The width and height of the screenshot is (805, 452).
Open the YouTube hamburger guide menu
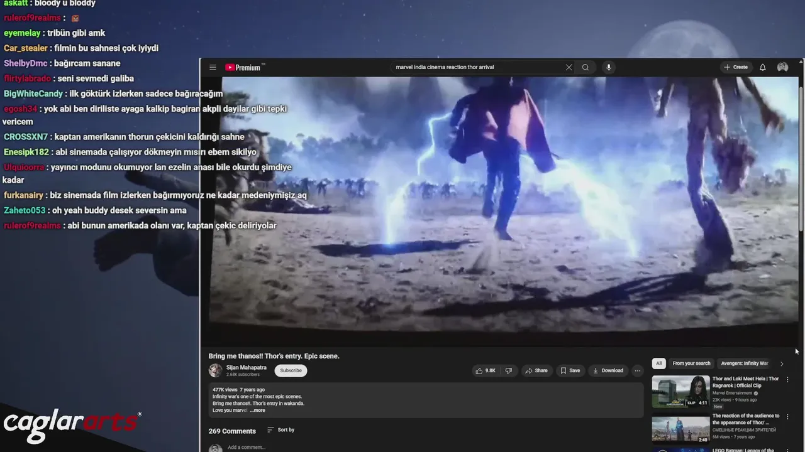coord(213,67)
